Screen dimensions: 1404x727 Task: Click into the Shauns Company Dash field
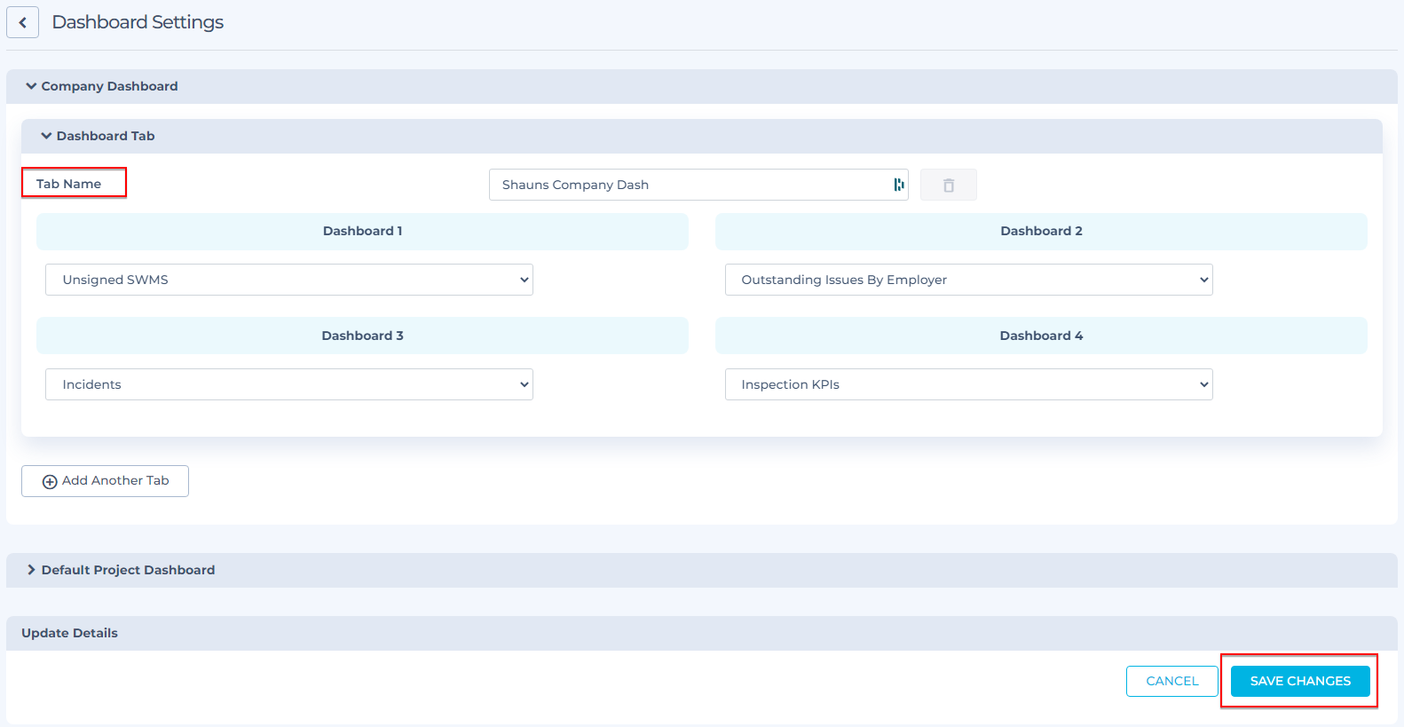(x=692, y=185)
